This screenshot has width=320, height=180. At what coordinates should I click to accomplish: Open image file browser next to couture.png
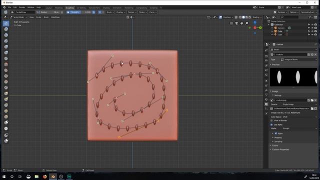312,100
